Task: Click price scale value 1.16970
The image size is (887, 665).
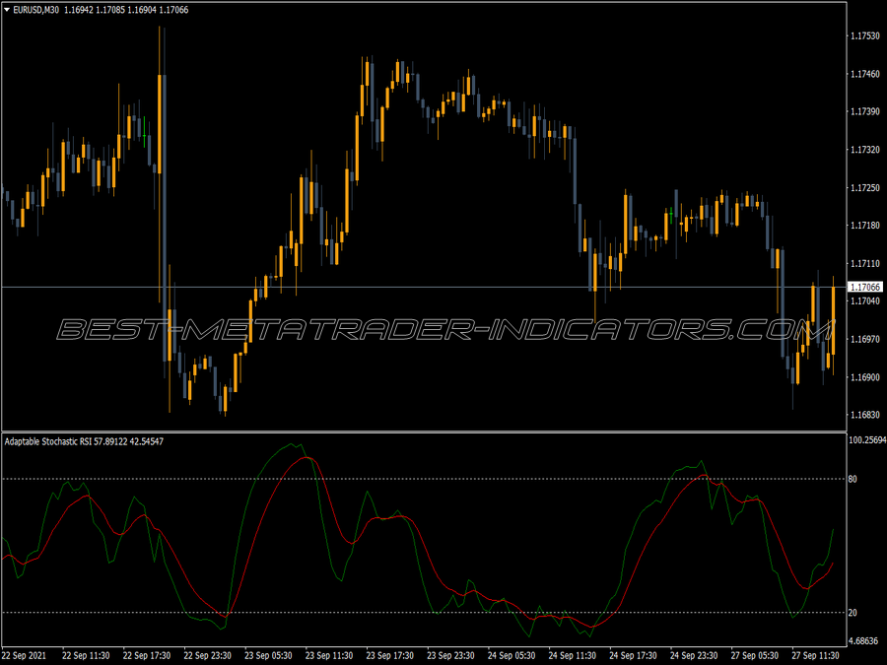Action: (x=865, y=339)
